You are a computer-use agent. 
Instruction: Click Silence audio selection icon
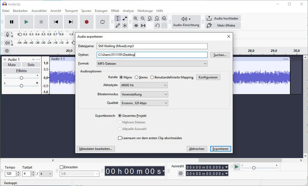point(143,25)
